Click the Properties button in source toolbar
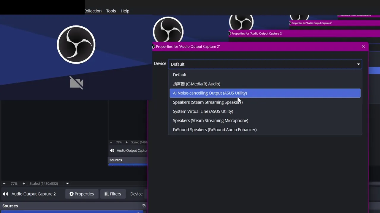The image size is (380, 213). click(82, 194)
